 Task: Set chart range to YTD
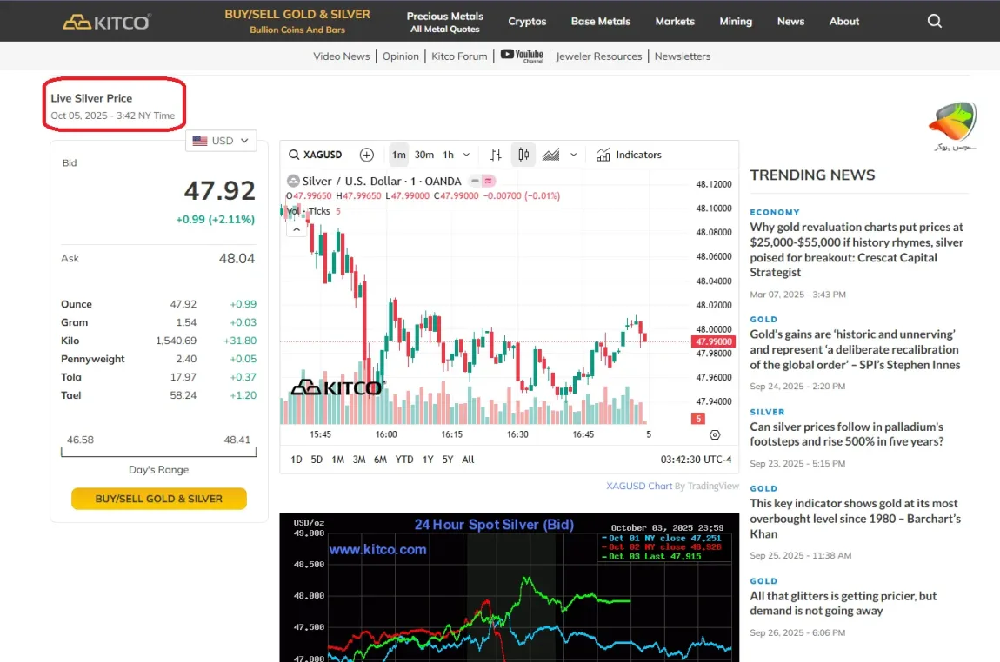coord(404,460)
